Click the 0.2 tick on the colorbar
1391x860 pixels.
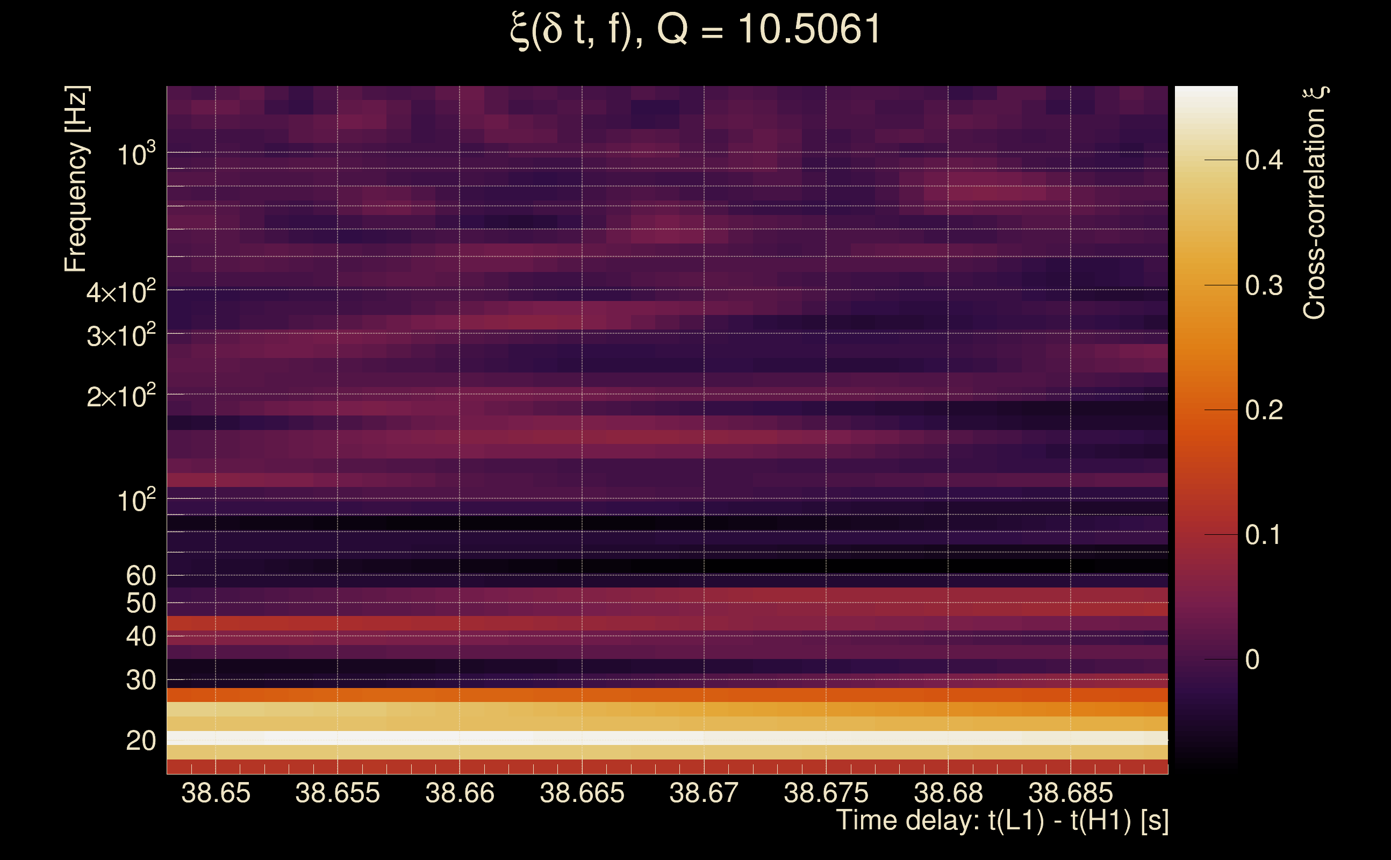(x=1263, y=410)
